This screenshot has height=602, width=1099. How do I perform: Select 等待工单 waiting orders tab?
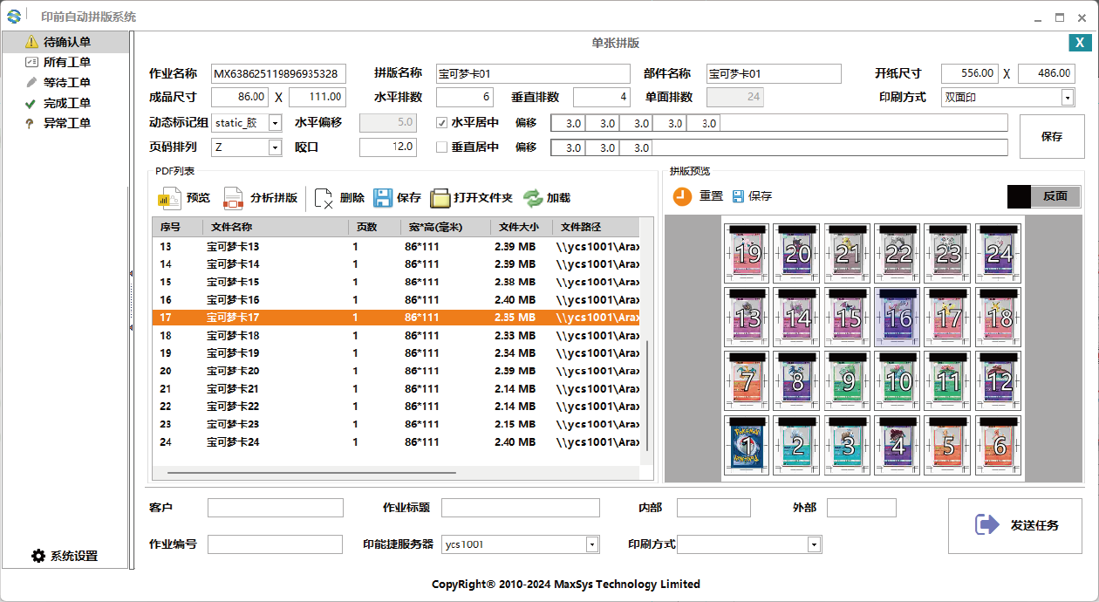coord(65,83)
